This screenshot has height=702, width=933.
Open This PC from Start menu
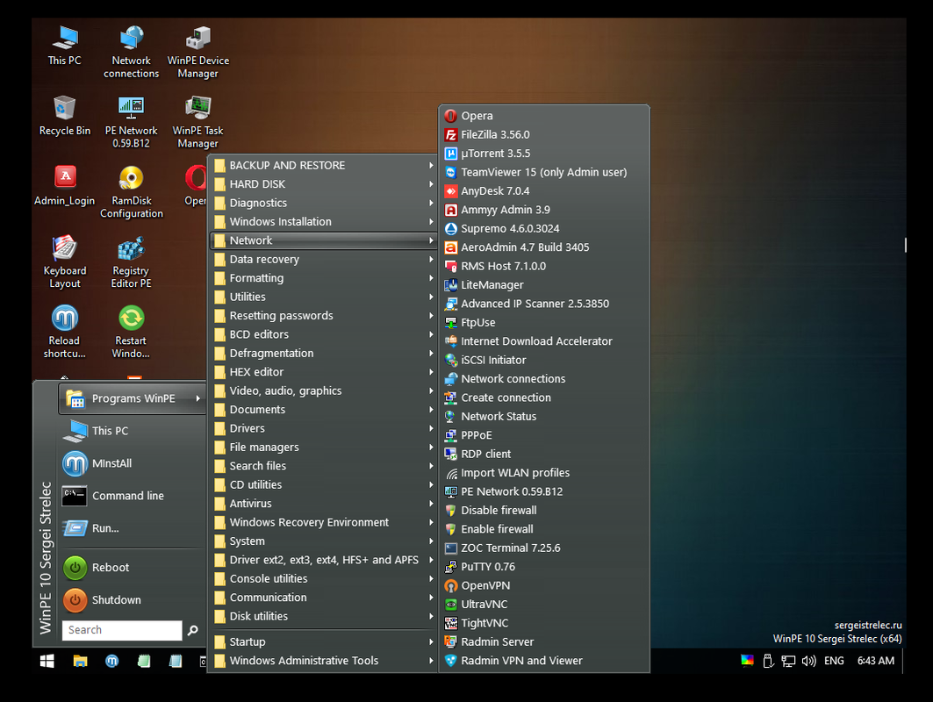click(133, 431)
